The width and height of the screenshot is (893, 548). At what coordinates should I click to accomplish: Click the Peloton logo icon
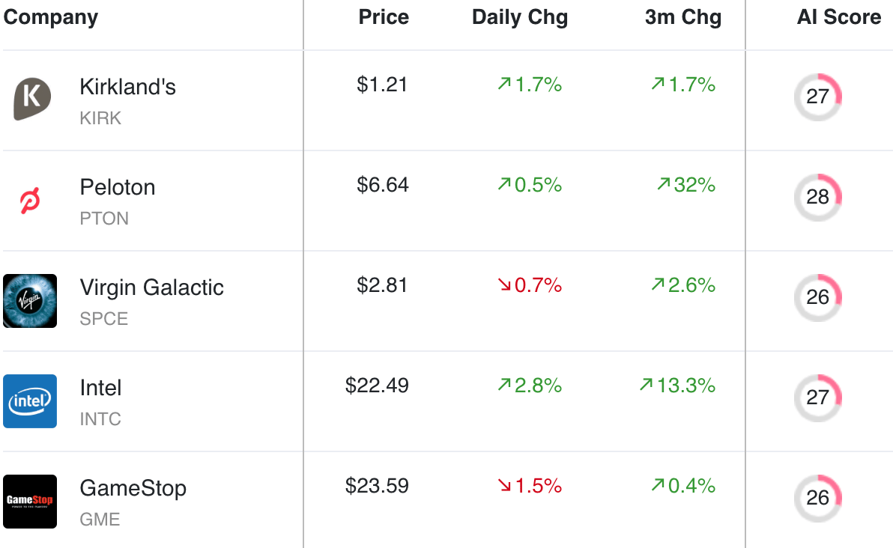[31, 201]
